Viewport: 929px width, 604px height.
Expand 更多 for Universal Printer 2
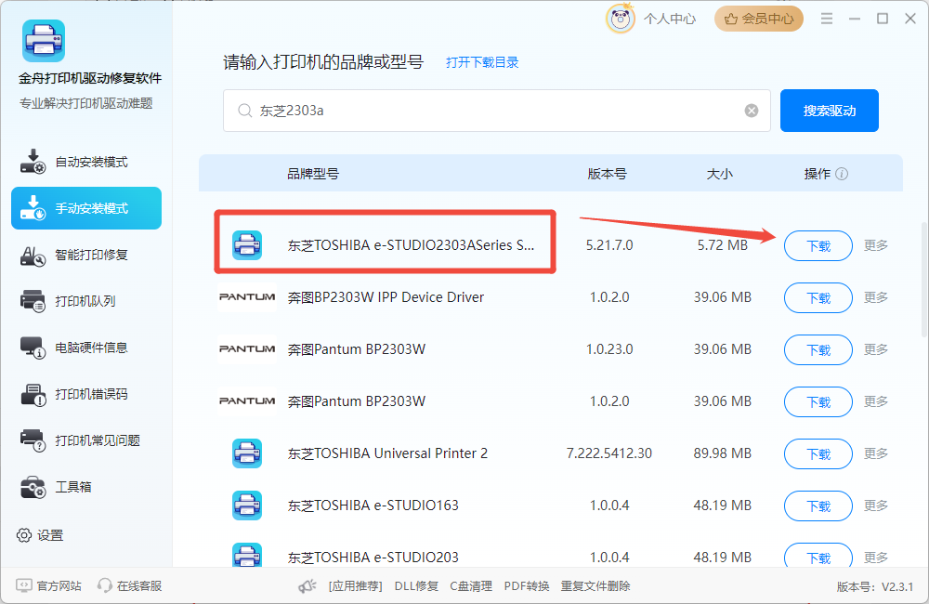click(876, 454)
